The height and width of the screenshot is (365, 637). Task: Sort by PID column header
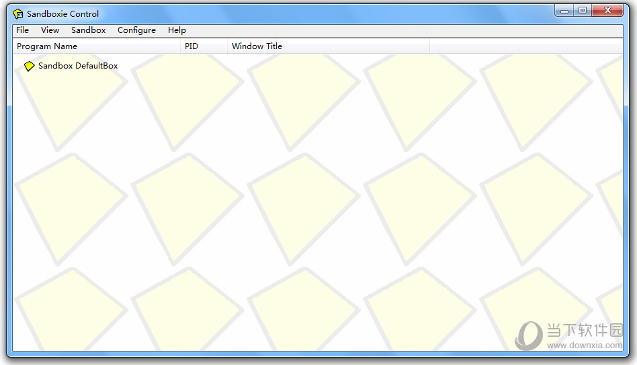tap(204, 46)
